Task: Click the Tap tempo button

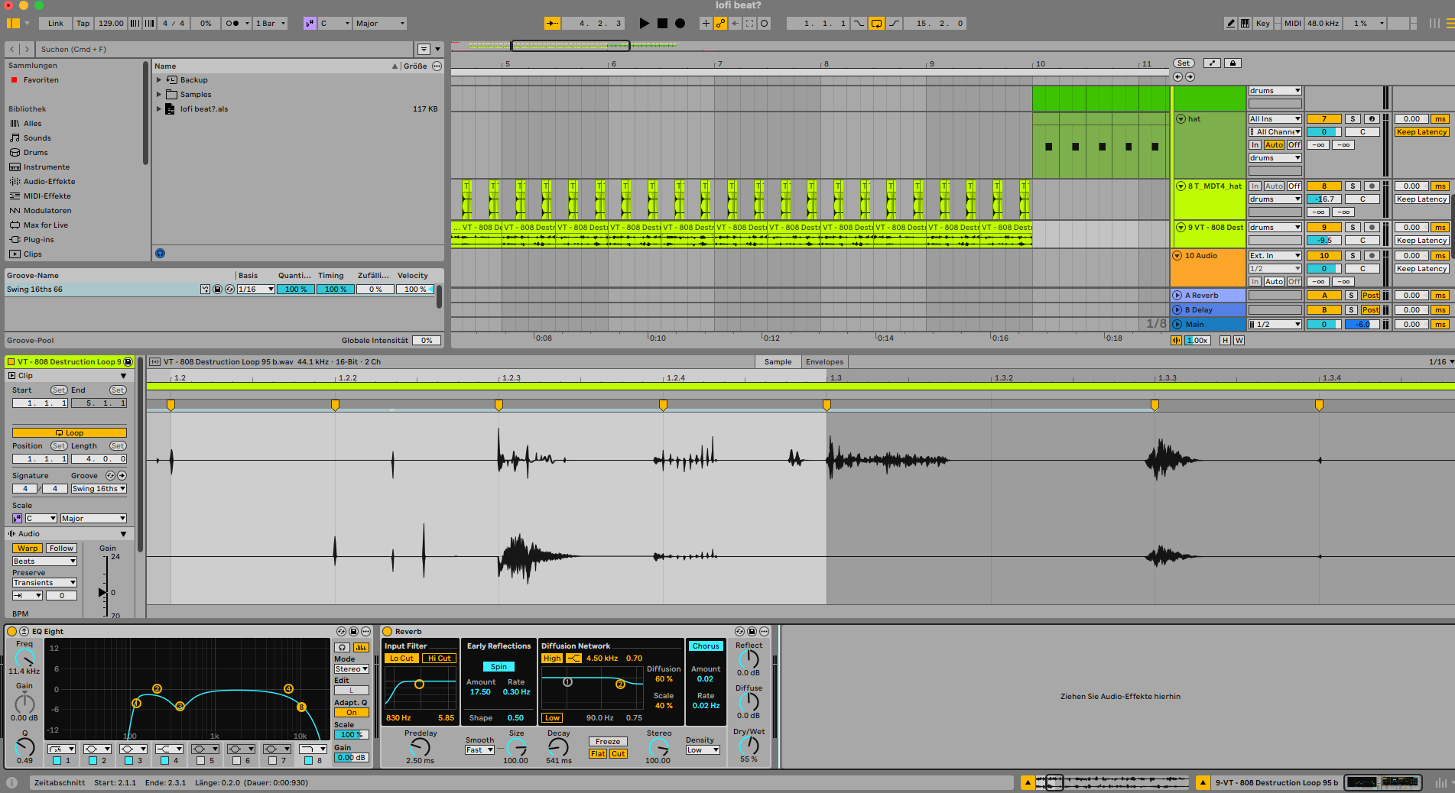Action: (83, 23)
